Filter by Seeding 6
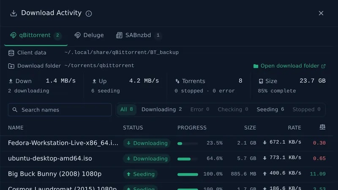Viewport: 338px width, 190px height. point(270,109)
